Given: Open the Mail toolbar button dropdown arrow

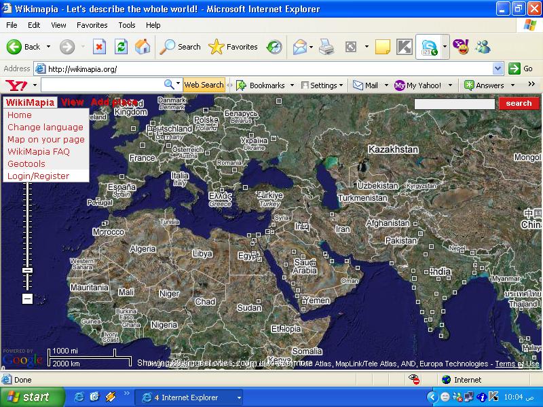Looking at the screenshot, I should (x=312, y=47).
